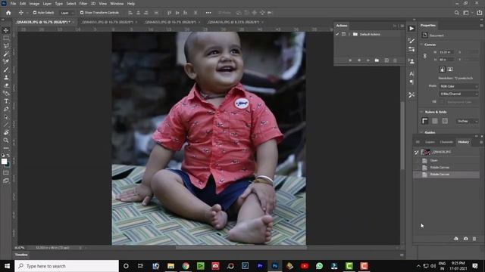Click the Play actions panel icon
The width and height of the screenshot is (485, 272).
coord(411,29)
